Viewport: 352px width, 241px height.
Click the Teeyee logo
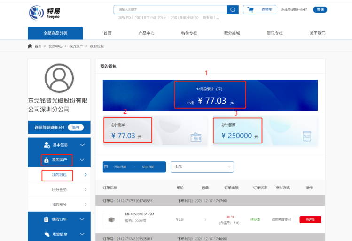pos(45,13)
